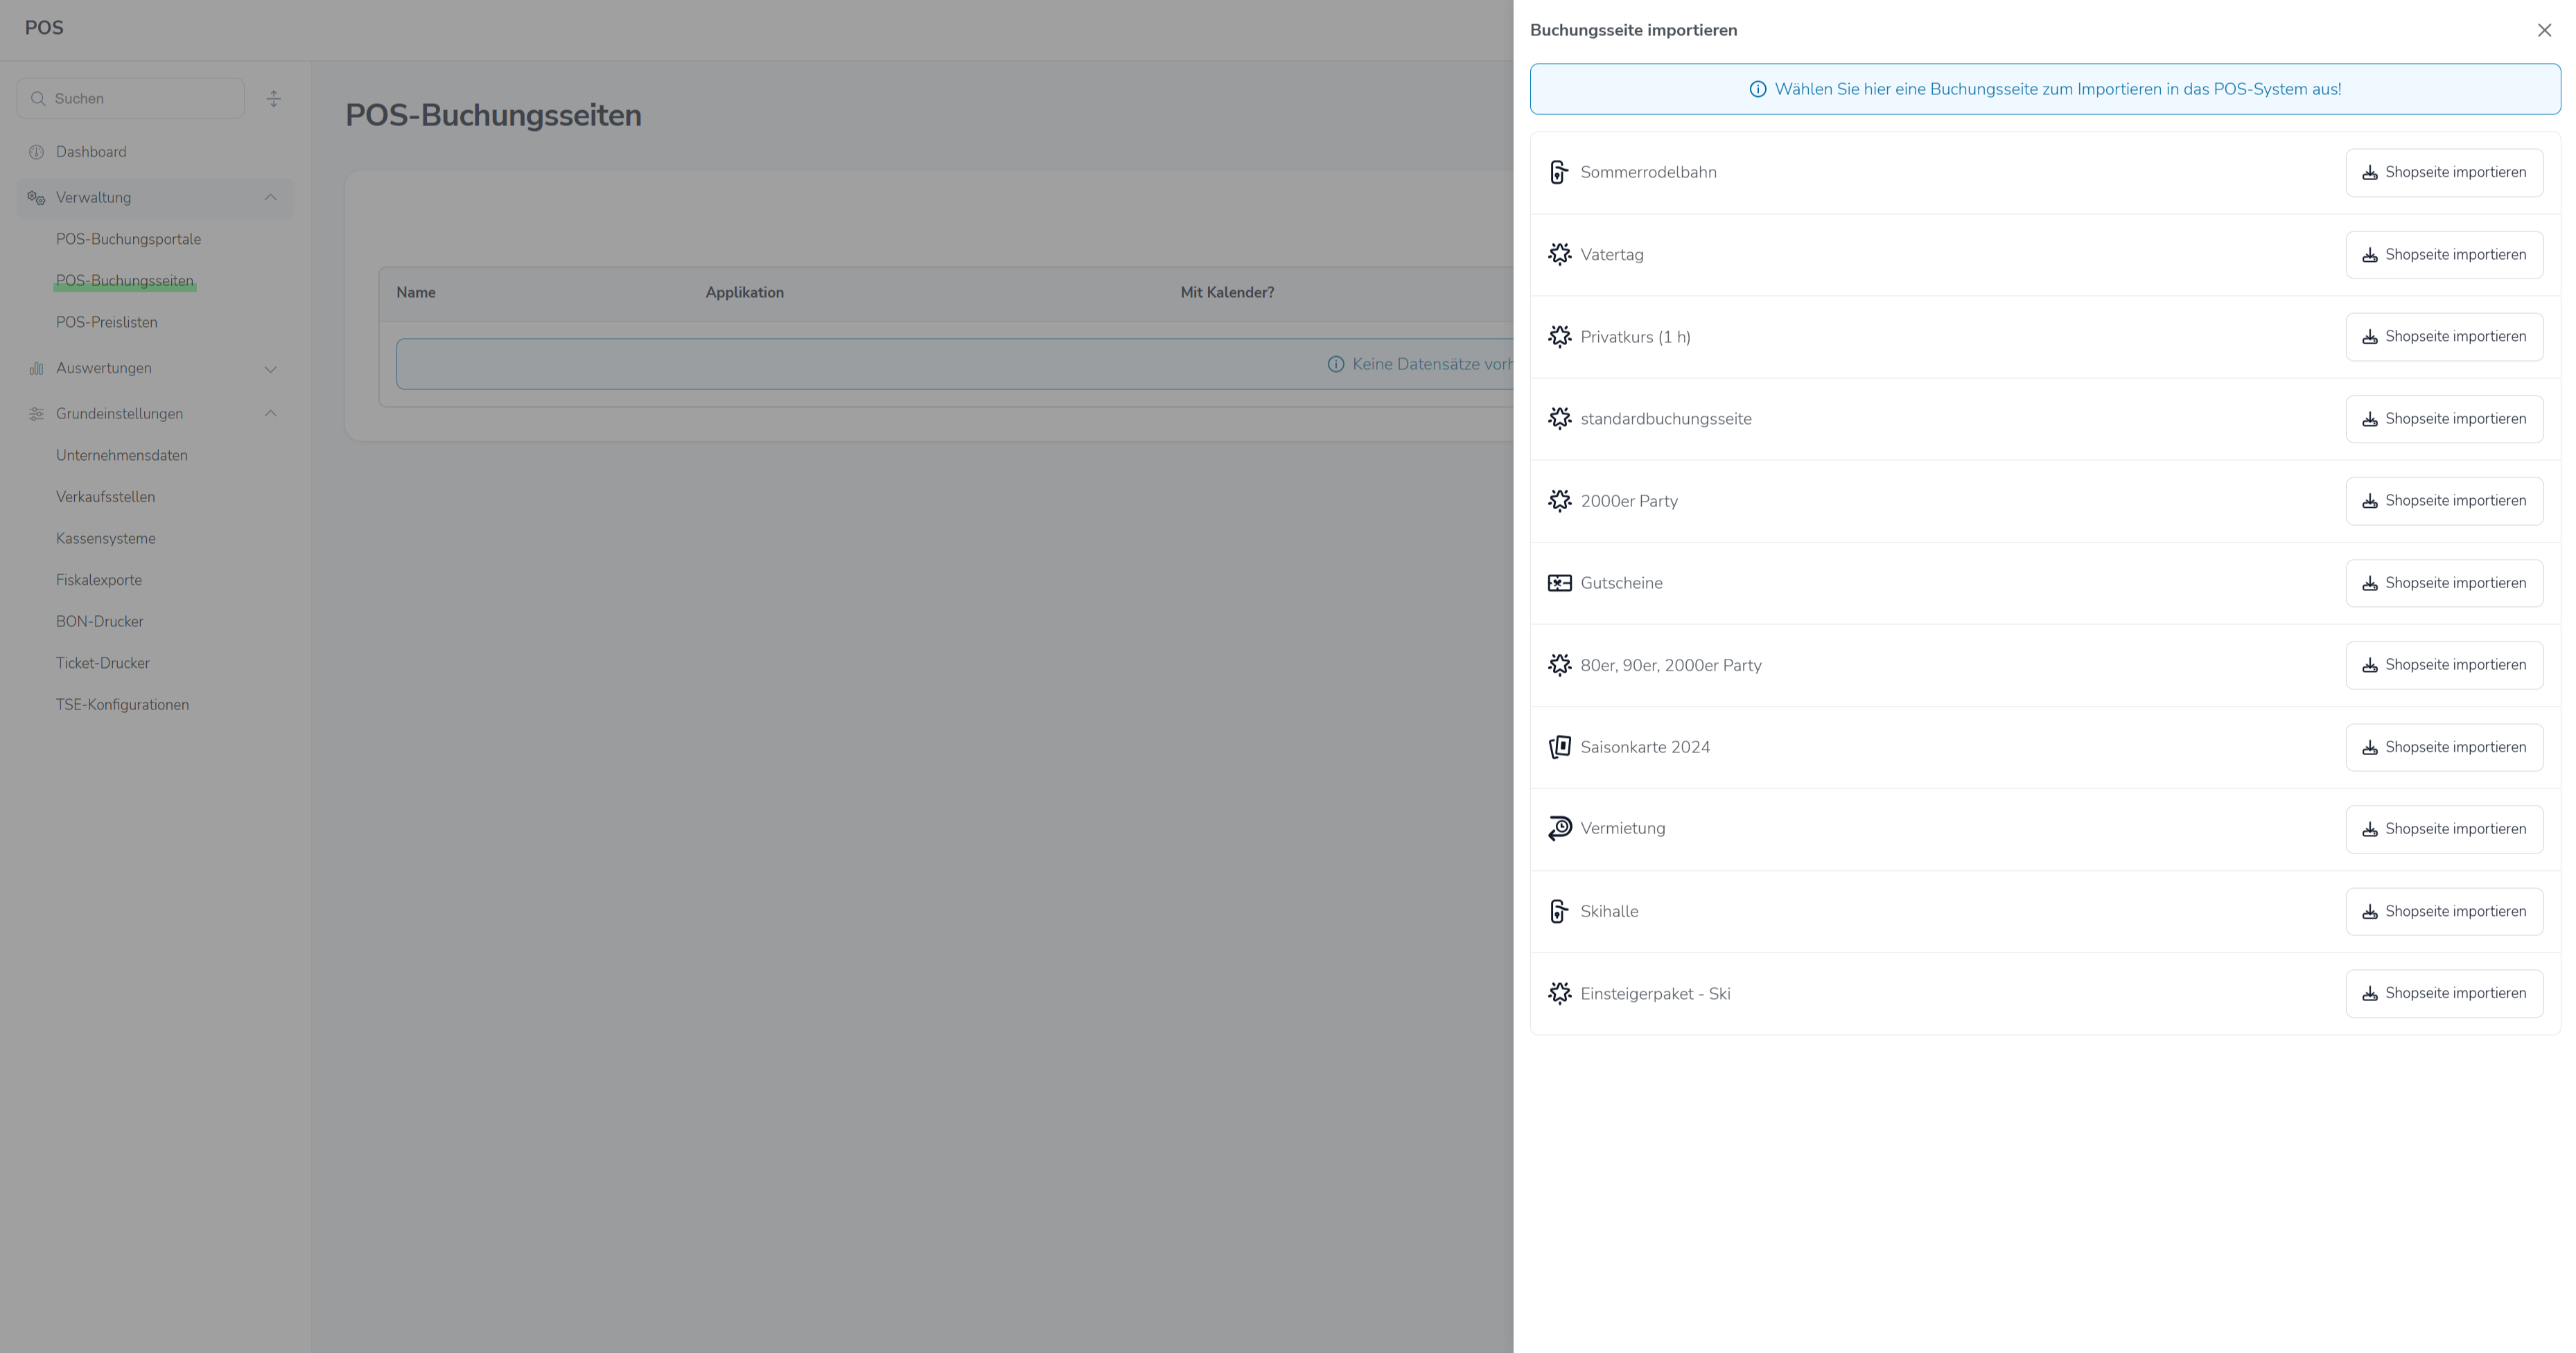Click the Saisonkarte 2024 card icon

pos(1559,747)
